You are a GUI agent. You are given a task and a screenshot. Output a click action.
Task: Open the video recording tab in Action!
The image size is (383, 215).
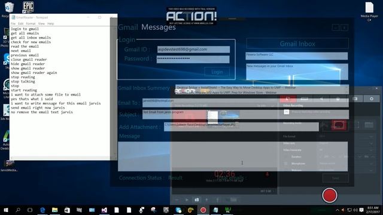point(288,99)
